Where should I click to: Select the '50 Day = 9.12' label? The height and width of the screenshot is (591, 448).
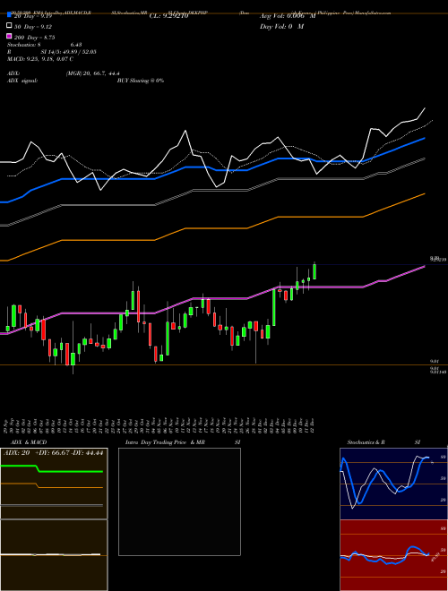(33, 27)
